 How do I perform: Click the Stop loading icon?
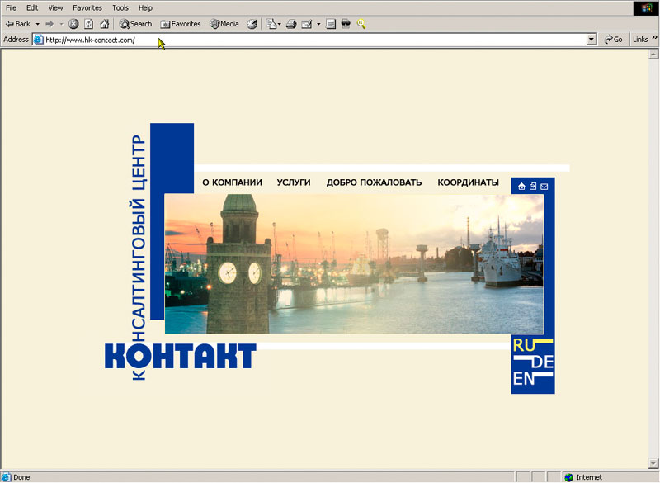coord(73,23)
